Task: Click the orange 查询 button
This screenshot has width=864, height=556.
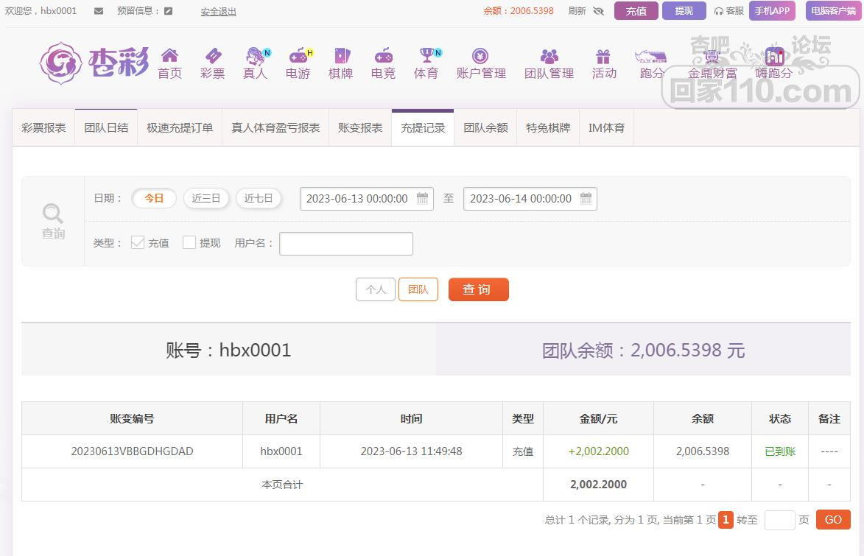Action: coord(478,289)
